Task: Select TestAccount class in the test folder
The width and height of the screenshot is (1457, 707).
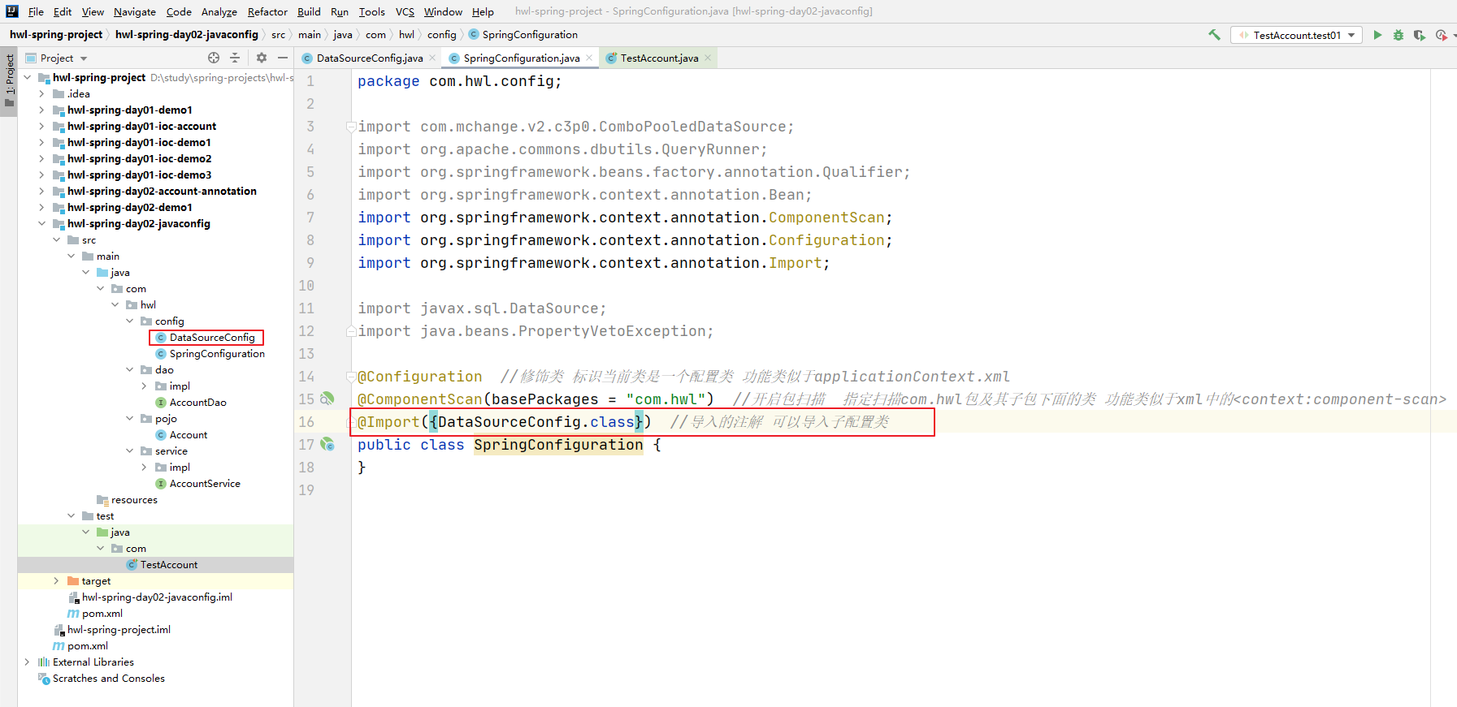Action: [169, 564]
